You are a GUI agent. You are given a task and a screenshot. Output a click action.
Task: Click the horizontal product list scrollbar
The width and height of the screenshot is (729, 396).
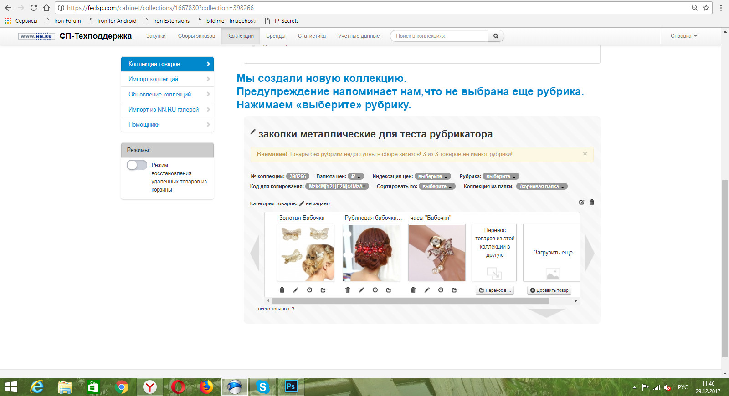coord(410,300)
